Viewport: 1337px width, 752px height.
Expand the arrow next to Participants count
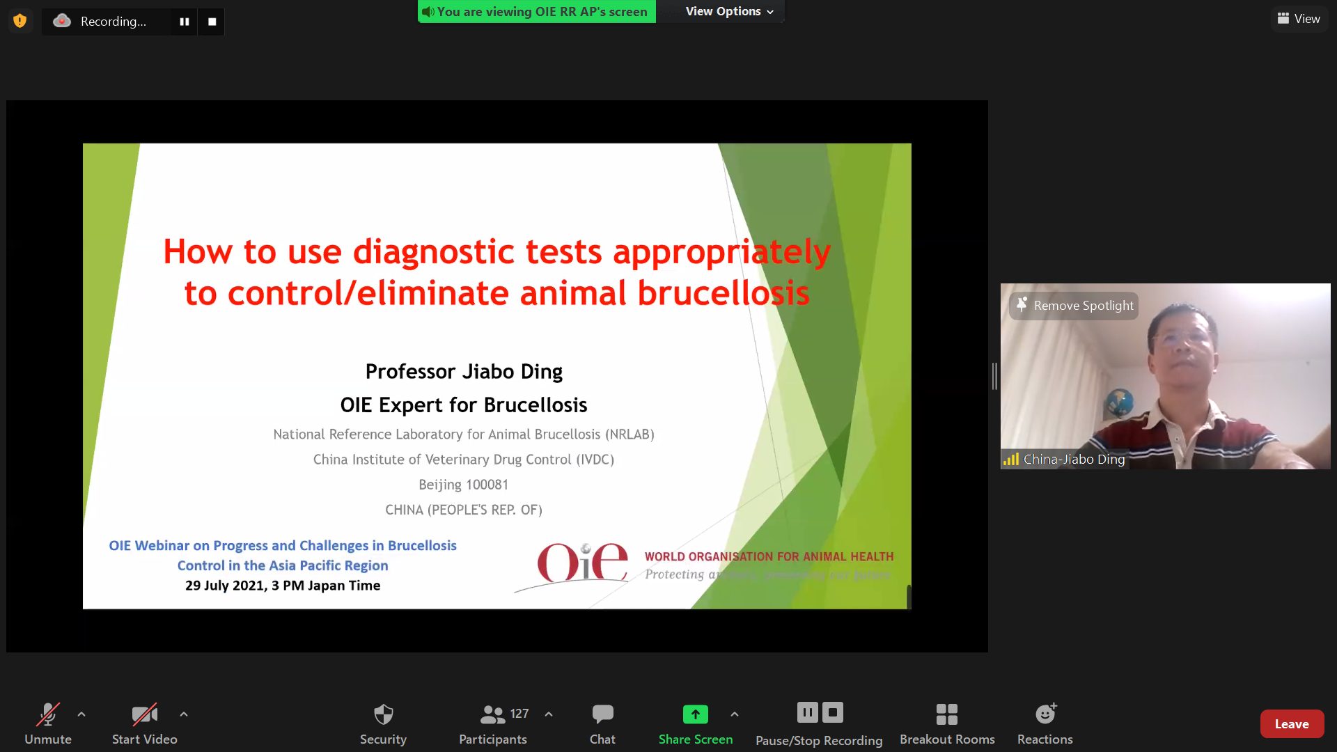click(549, 714)
